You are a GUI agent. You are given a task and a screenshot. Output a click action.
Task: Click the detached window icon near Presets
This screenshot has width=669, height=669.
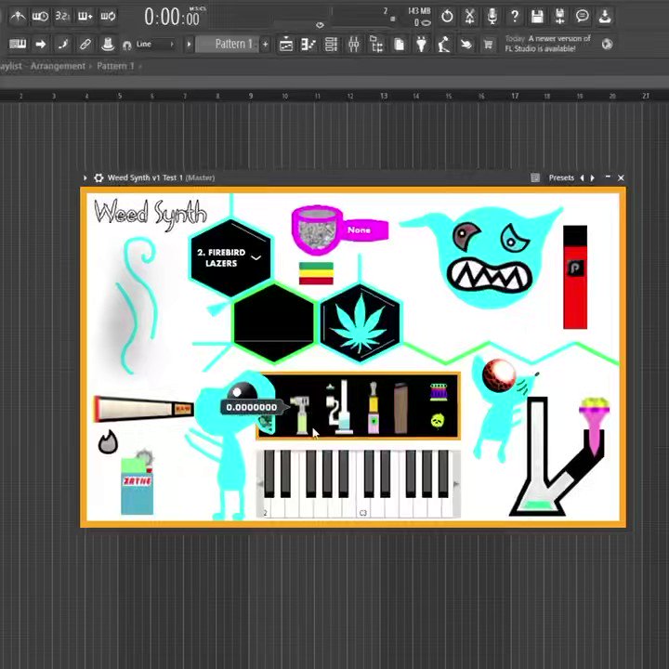point(535,177)
